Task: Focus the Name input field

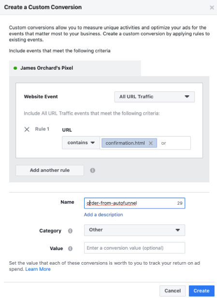Action: click(134, 203)
